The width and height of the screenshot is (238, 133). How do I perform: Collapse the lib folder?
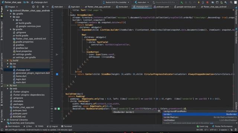pos(8,66)
